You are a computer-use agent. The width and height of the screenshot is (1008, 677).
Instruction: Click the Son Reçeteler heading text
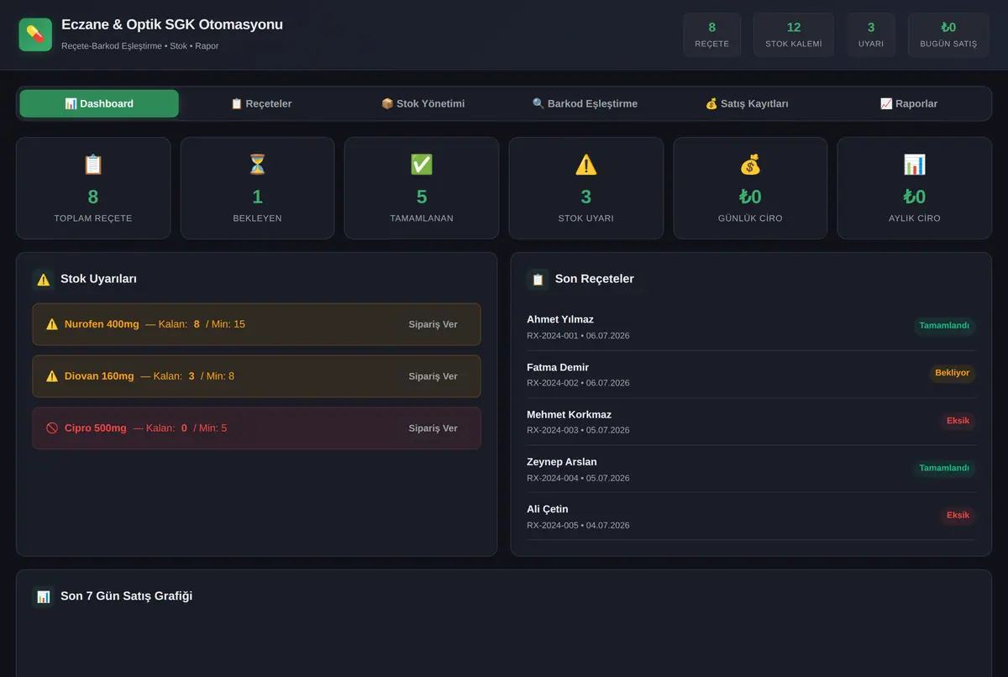(595, 279)
